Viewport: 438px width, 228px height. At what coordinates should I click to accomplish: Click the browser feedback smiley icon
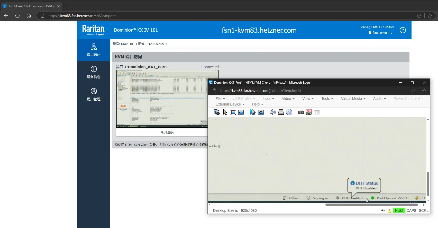pos(419,16)
